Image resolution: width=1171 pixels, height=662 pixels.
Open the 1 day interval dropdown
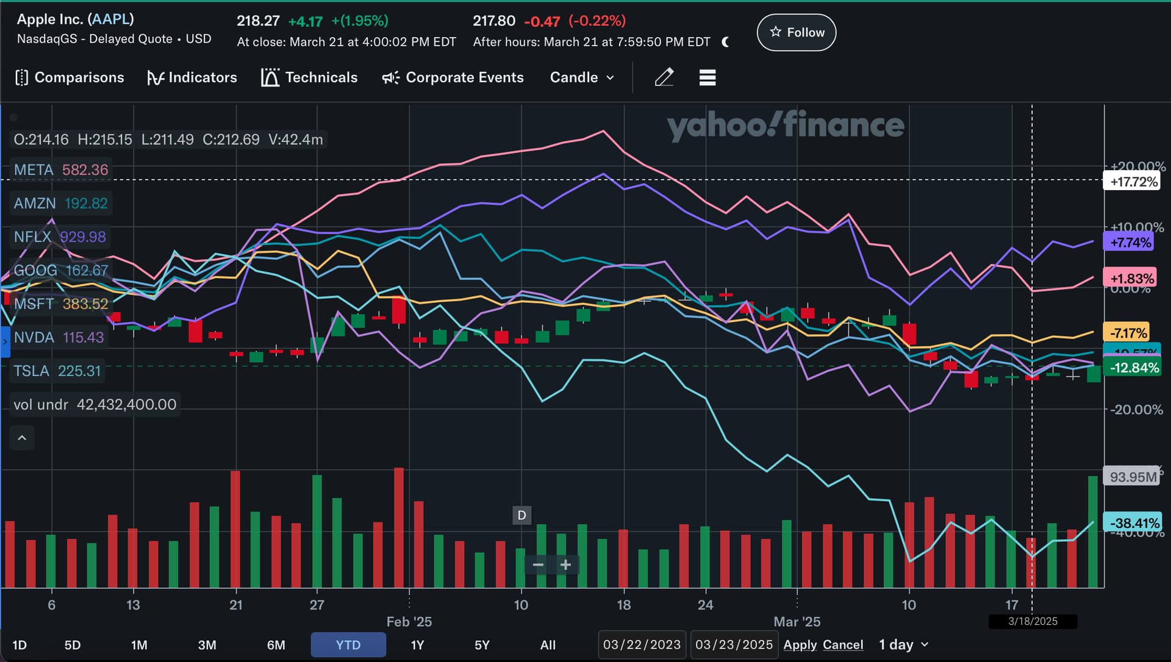point(903,645)
